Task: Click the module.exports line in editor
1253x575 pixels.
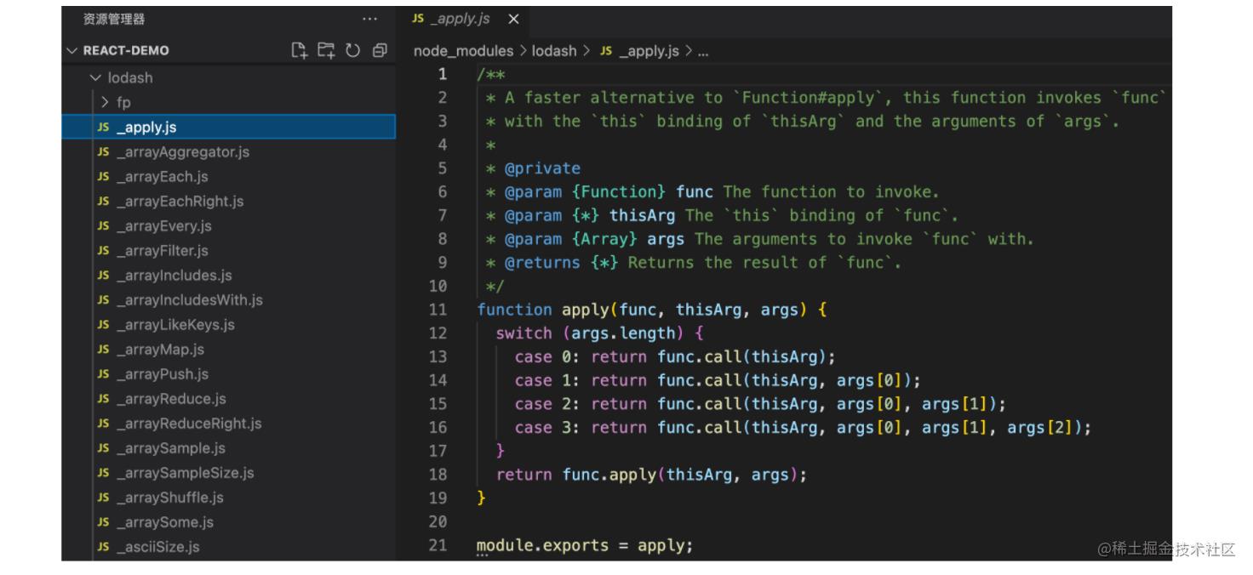Action: pyautogui.click(x=585, y=545)
